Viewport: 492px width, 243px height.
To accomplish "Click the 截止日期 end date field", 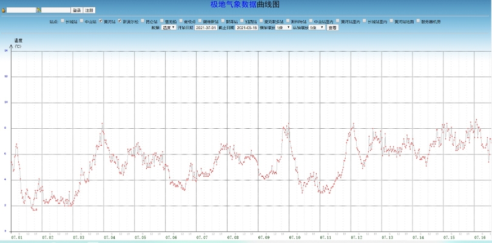I will click(247, 27).
